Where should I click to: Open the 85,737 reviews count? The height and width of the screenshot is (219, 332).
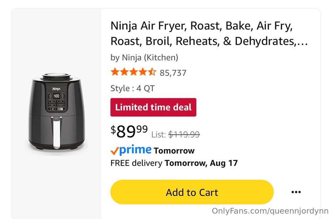click(x=173, y=73)
